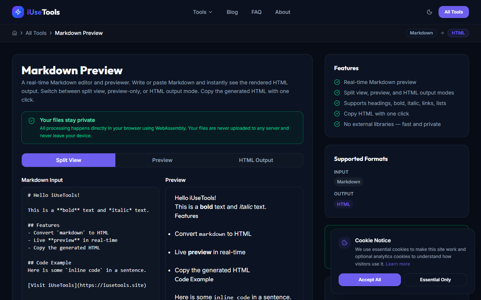Click the iUseTools lightning bolt logo icon
This screenshot has width=481, height=300.
click(x=18, y=12)
